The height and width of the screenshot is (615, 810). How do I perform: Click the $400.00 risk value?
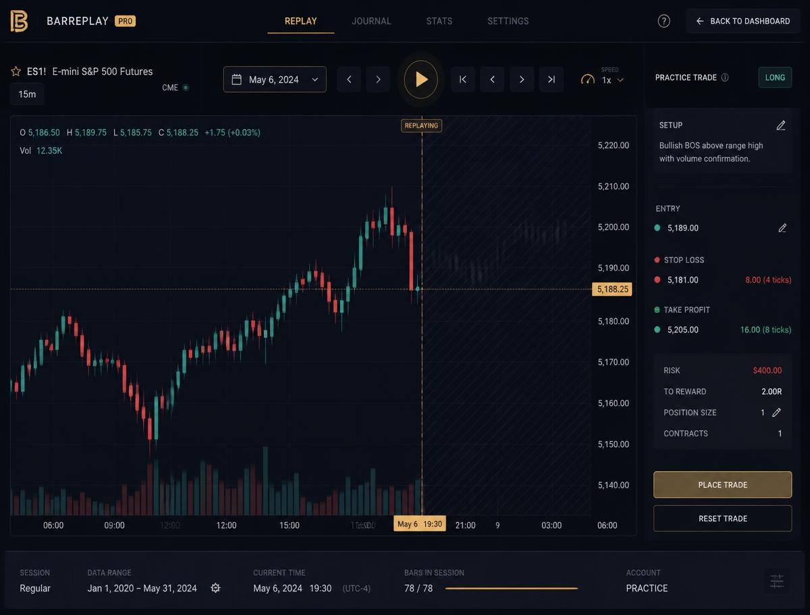tap(767, 370)
